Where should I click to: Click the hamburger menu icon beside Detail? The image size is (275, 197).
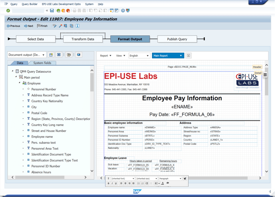pos(265,75)
